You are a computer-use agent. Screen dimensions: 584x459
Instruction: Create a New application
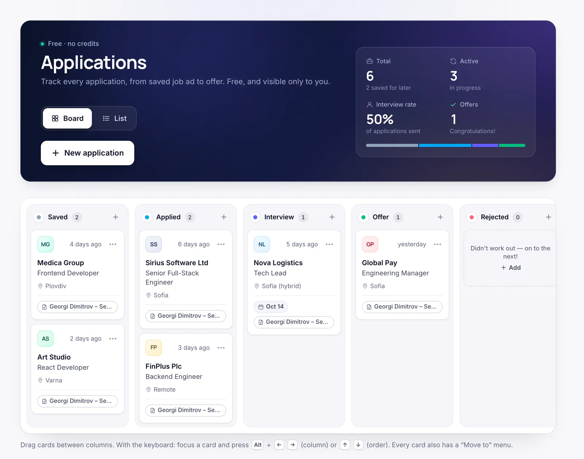pos(88,153)
